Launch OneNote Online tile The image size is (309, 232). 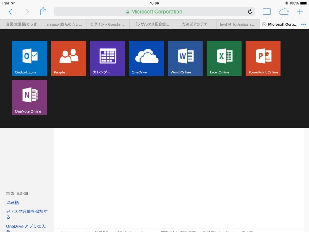tap(30, 97)
